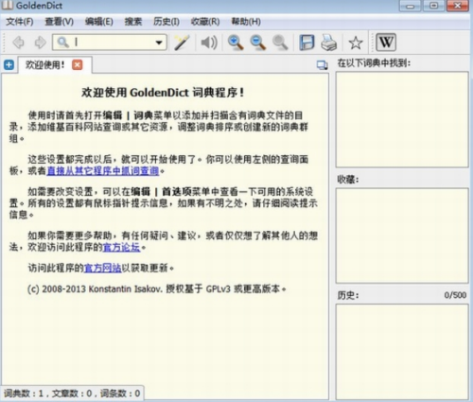Toggle the Wikipedia W dictionary button

point(386,43)
